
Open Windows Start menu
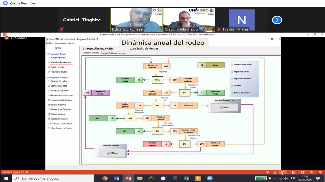click(x=6, y=178)
